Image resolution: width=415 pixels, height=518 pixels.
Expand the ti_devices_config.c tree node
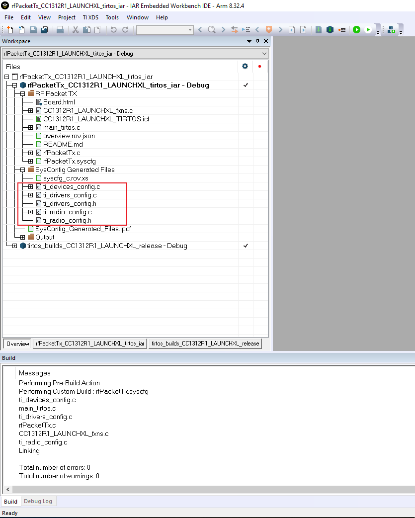pyautogui.click(x=30, y=186)
